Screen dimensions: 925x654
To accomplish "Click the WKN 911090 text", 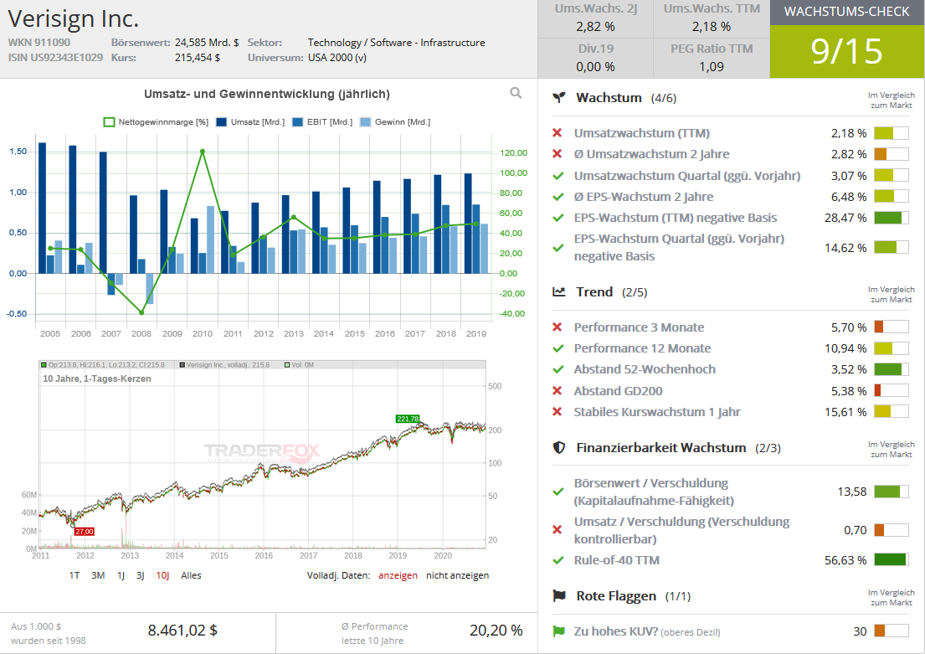I will coord(39,43).
